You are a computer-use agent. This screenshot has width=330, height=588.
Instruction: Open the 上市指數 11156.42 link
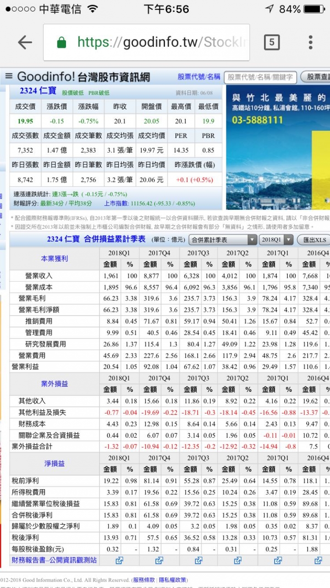tap(149, 203)
